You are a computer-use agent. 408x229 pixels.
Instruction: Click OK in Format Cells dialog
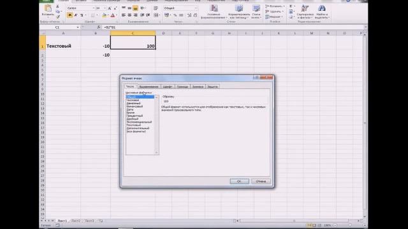coord(240,181)
